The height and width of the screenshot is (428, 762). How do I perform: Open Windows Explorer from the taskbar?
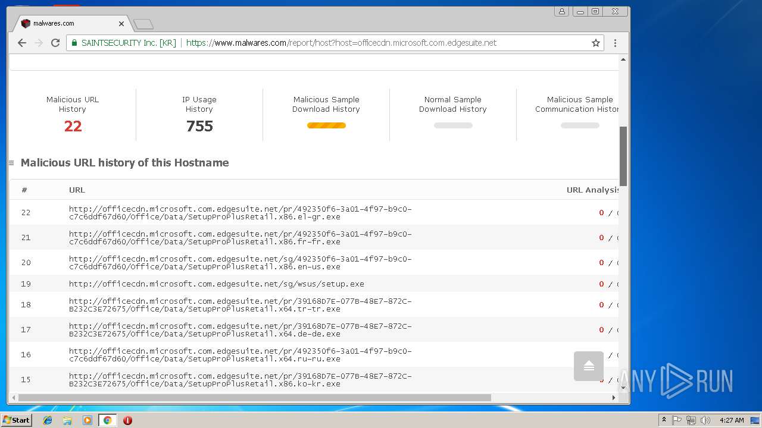[67, 420]
